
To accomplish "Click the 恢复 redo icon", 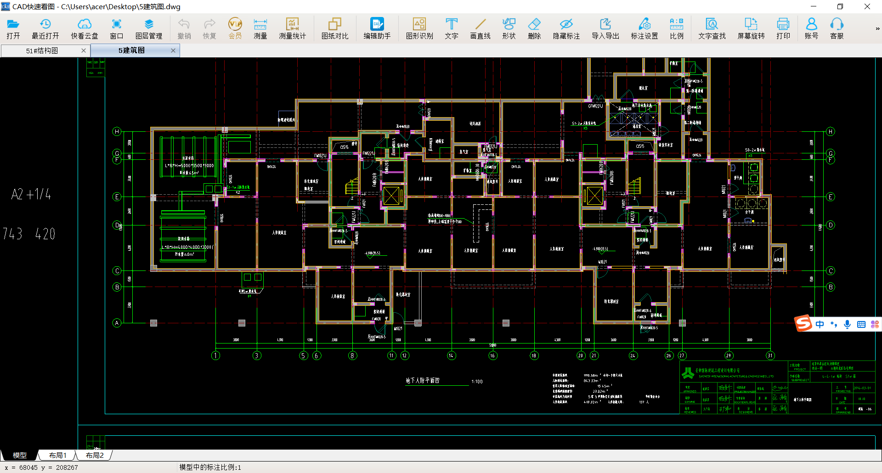I will [x=209, y=29].
